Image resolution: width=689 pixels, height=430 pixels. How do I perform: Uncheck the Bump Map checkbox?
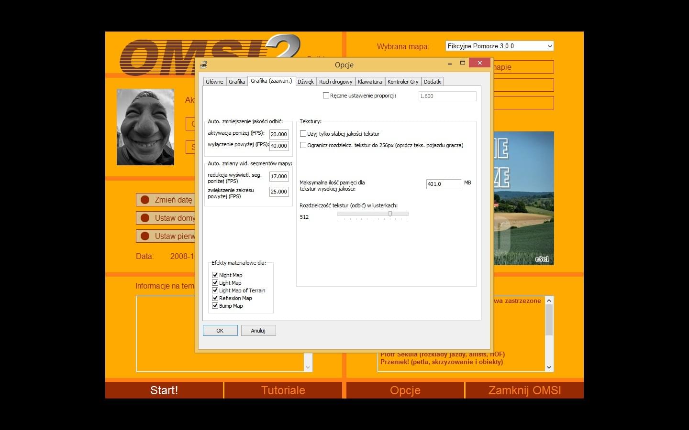[x=215, y=306]
